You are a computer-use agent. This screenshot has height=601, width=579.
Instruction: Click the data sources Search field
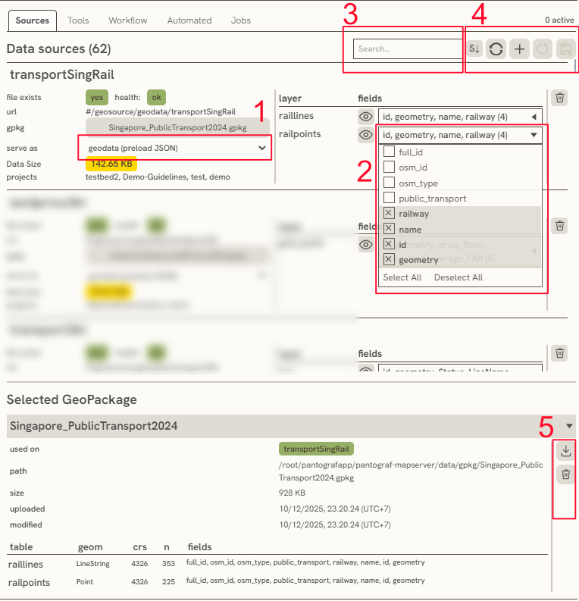(x=408, y=49)
